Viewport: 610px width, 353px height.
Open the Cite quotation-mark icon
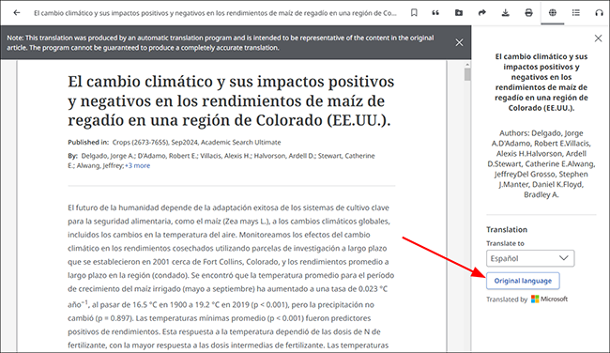click(x=435, y=13)
